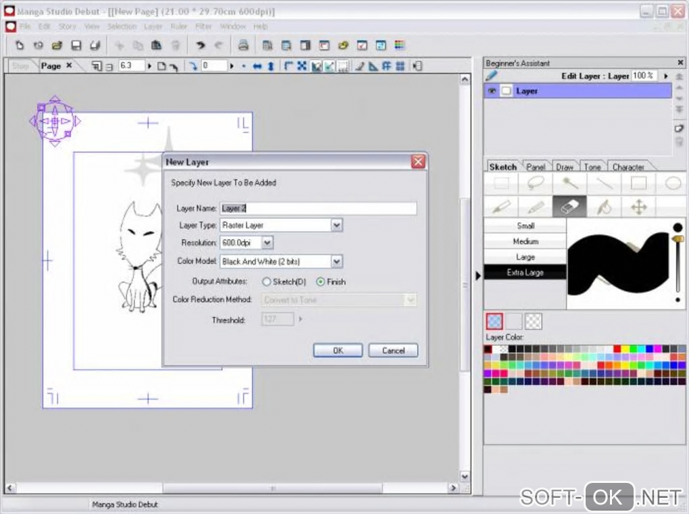Open the color palette rainbow toolbar icon
Viewport: 689px width, 514px height.
point(399,45)
